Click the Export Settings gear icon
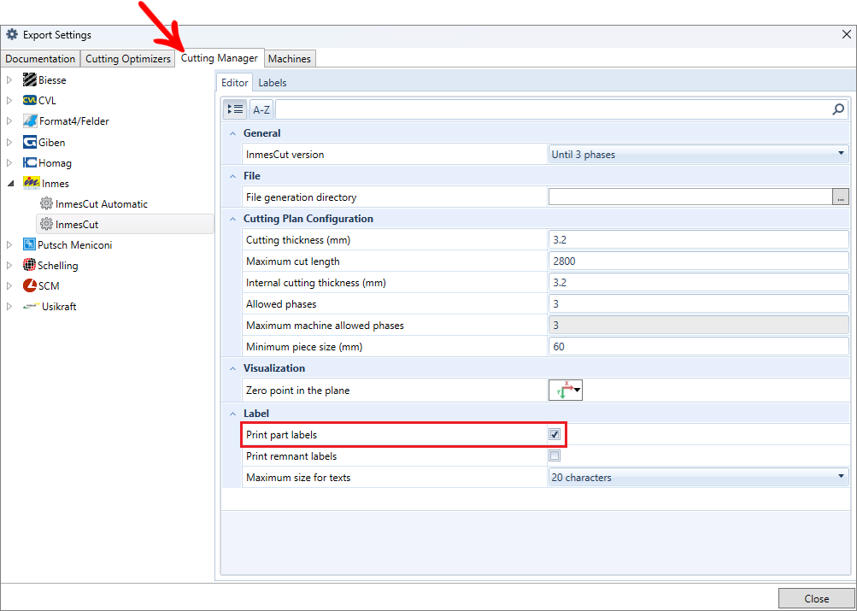The image size is (857, 611). pyautogui.click(x=12, y=34)
